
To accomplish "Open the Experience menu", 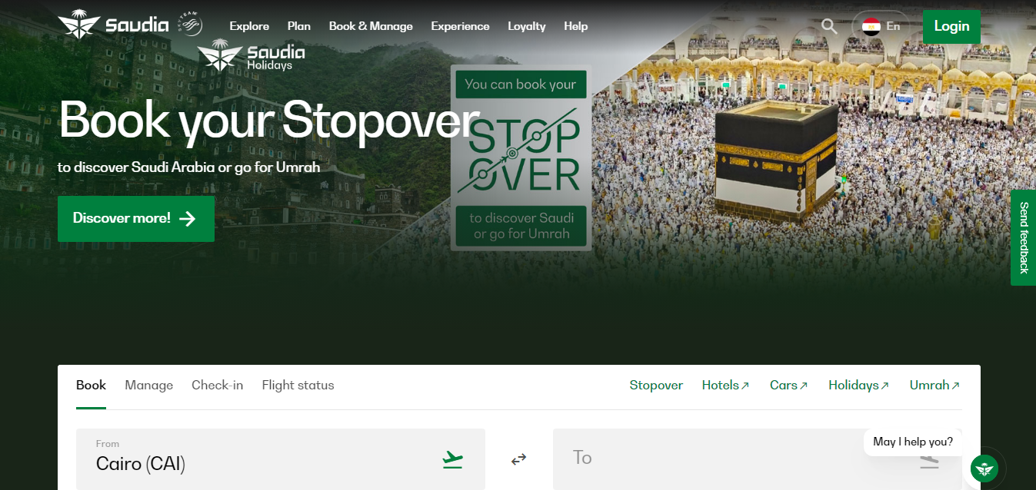I will pyautogui.click(x=460, y=26).
